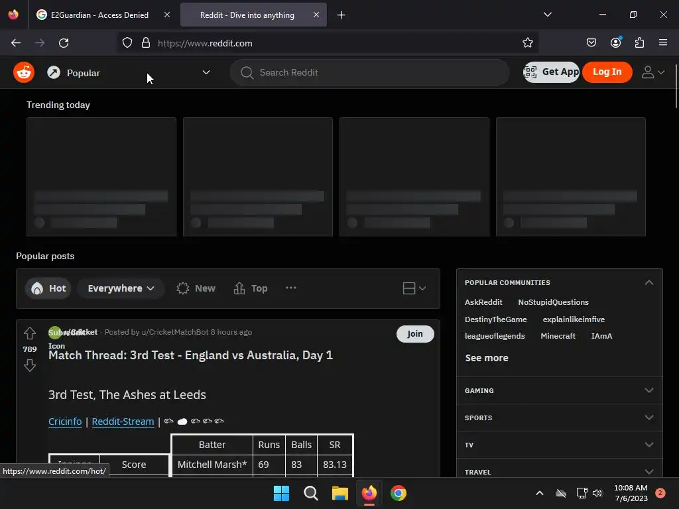Join the r/Cricket community

pyautogui.click(x=415, y=334)
